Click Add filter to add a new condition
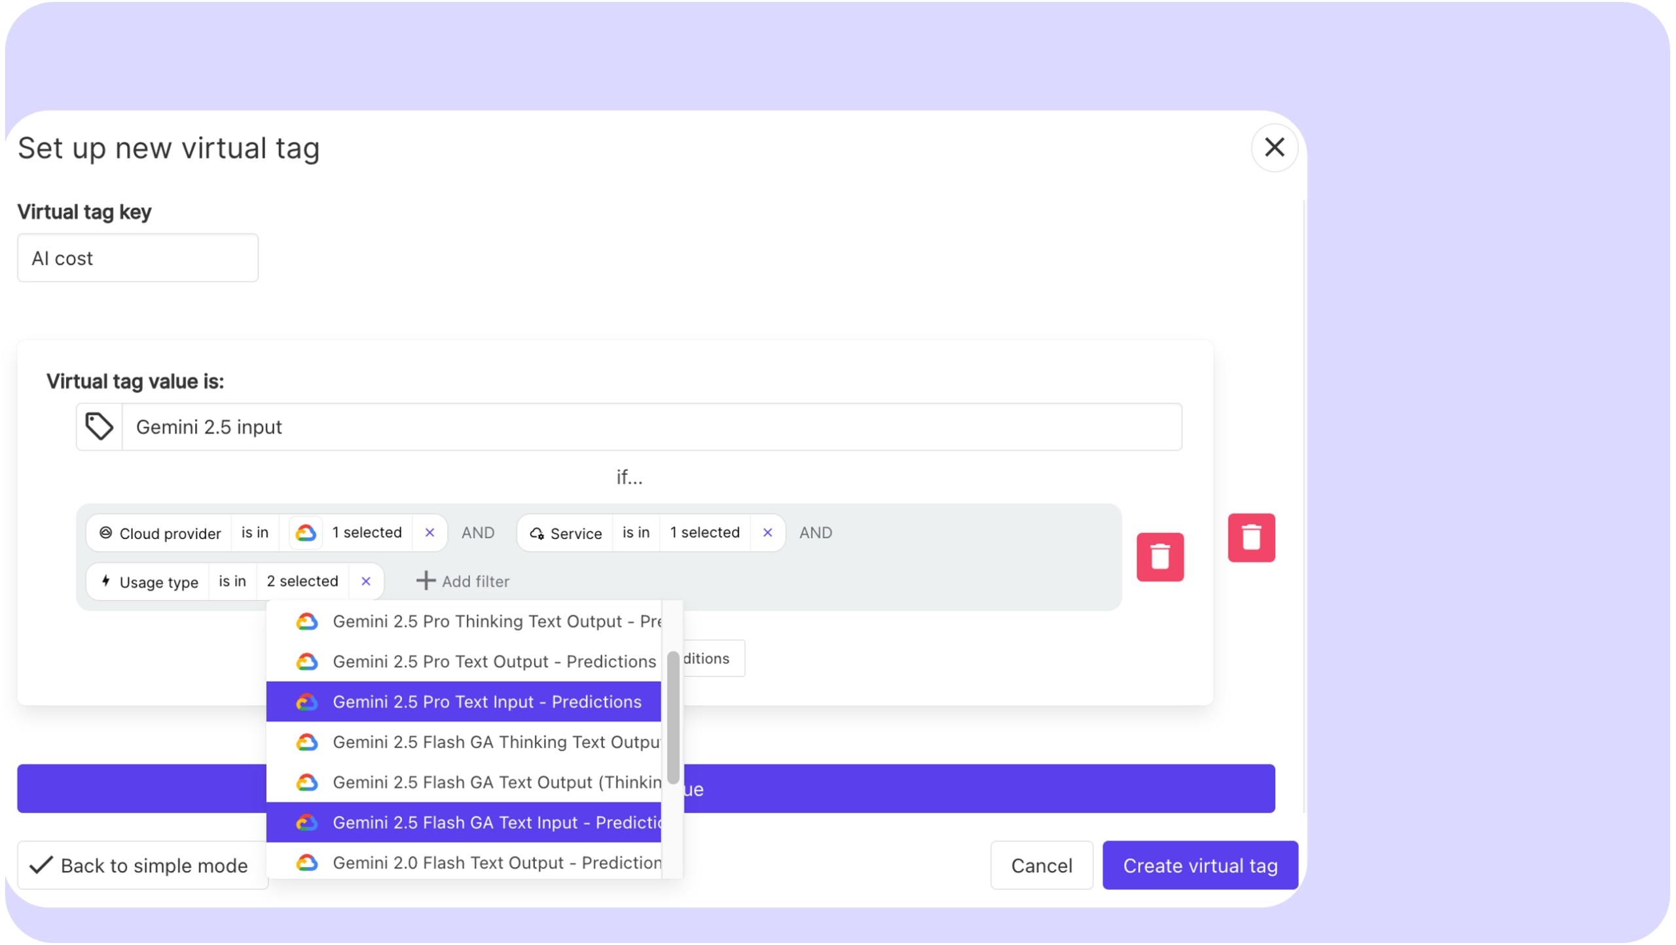1676x945 pixels. pos(462,581)
